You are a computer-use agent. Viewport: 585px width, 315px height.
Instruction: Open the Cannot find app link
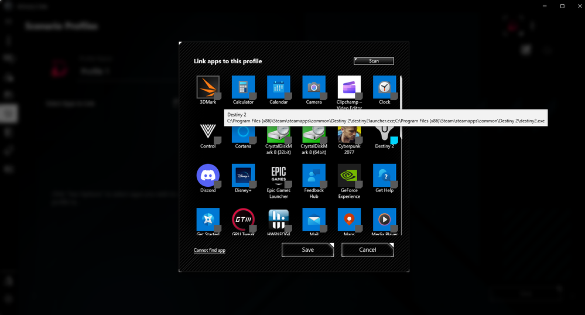point(209,250)
